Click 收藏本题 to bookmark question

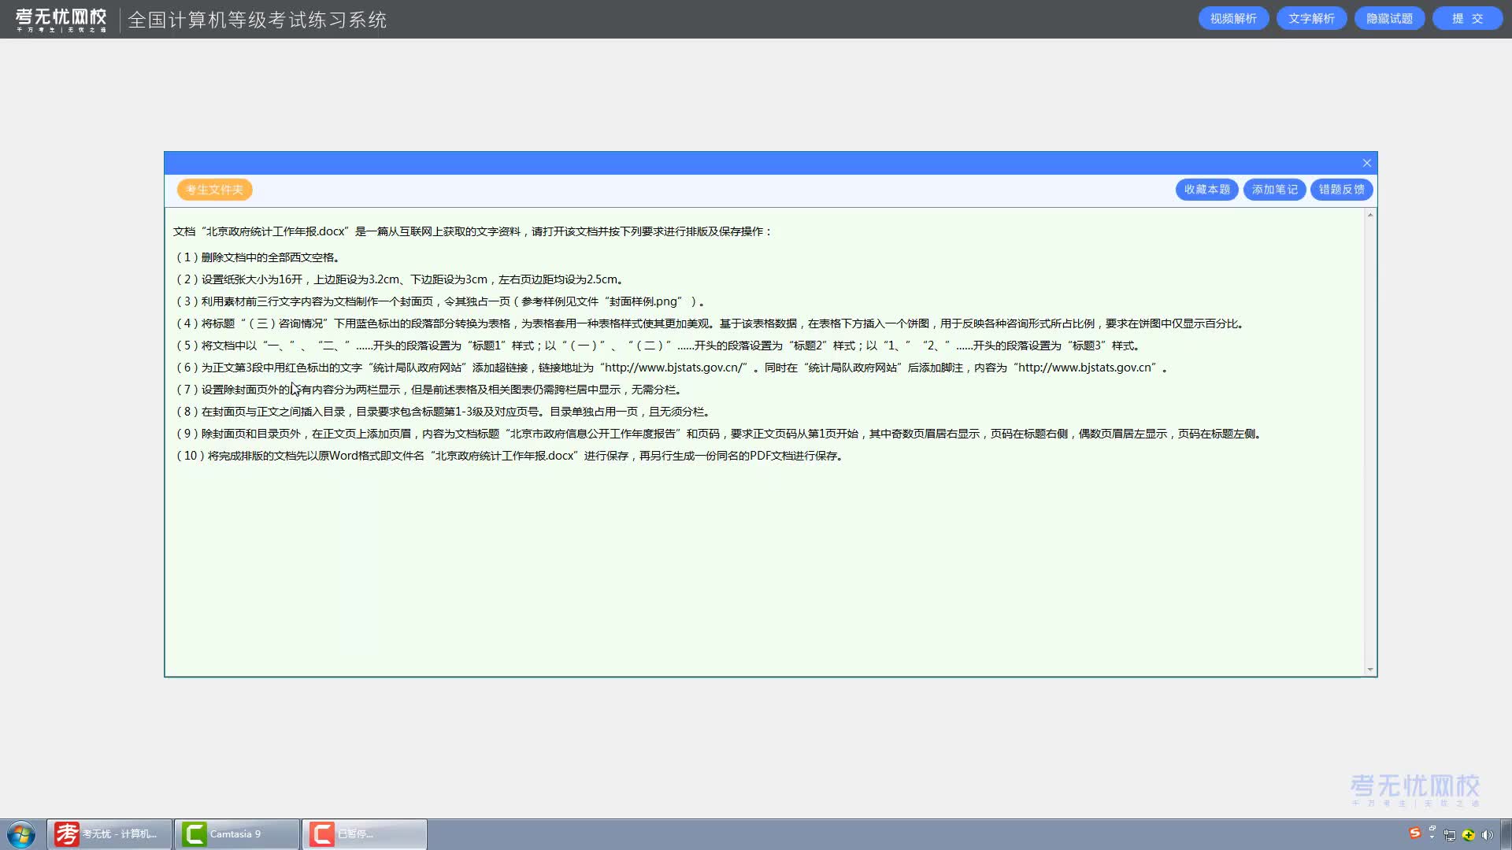1206,190
